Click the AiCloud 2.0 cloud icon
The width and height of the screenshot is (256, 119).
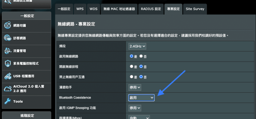[8, 89]
